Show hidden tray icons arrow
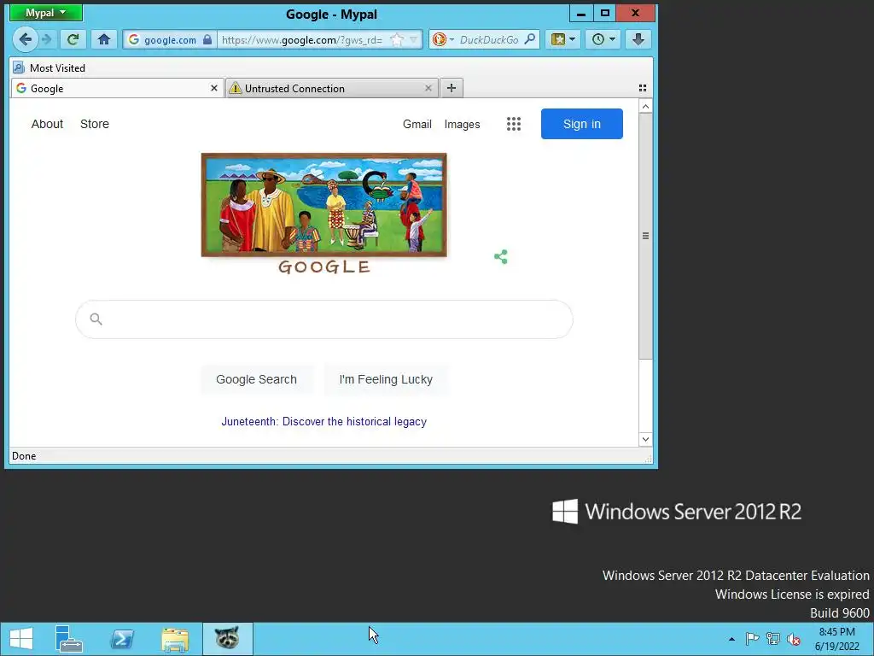The height and width of the screenshot is (656, 874). pyautogui.click(x=731, y=639)
